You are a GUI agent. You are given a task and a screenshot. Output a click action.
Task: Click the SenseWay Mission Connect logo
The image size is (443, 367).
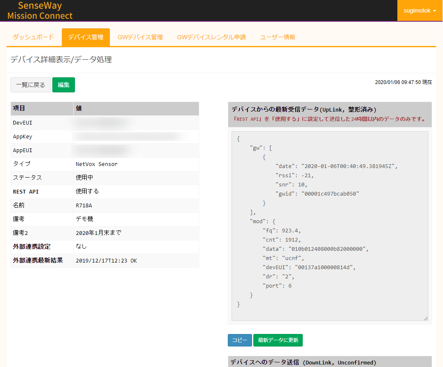tap(40, 10)
